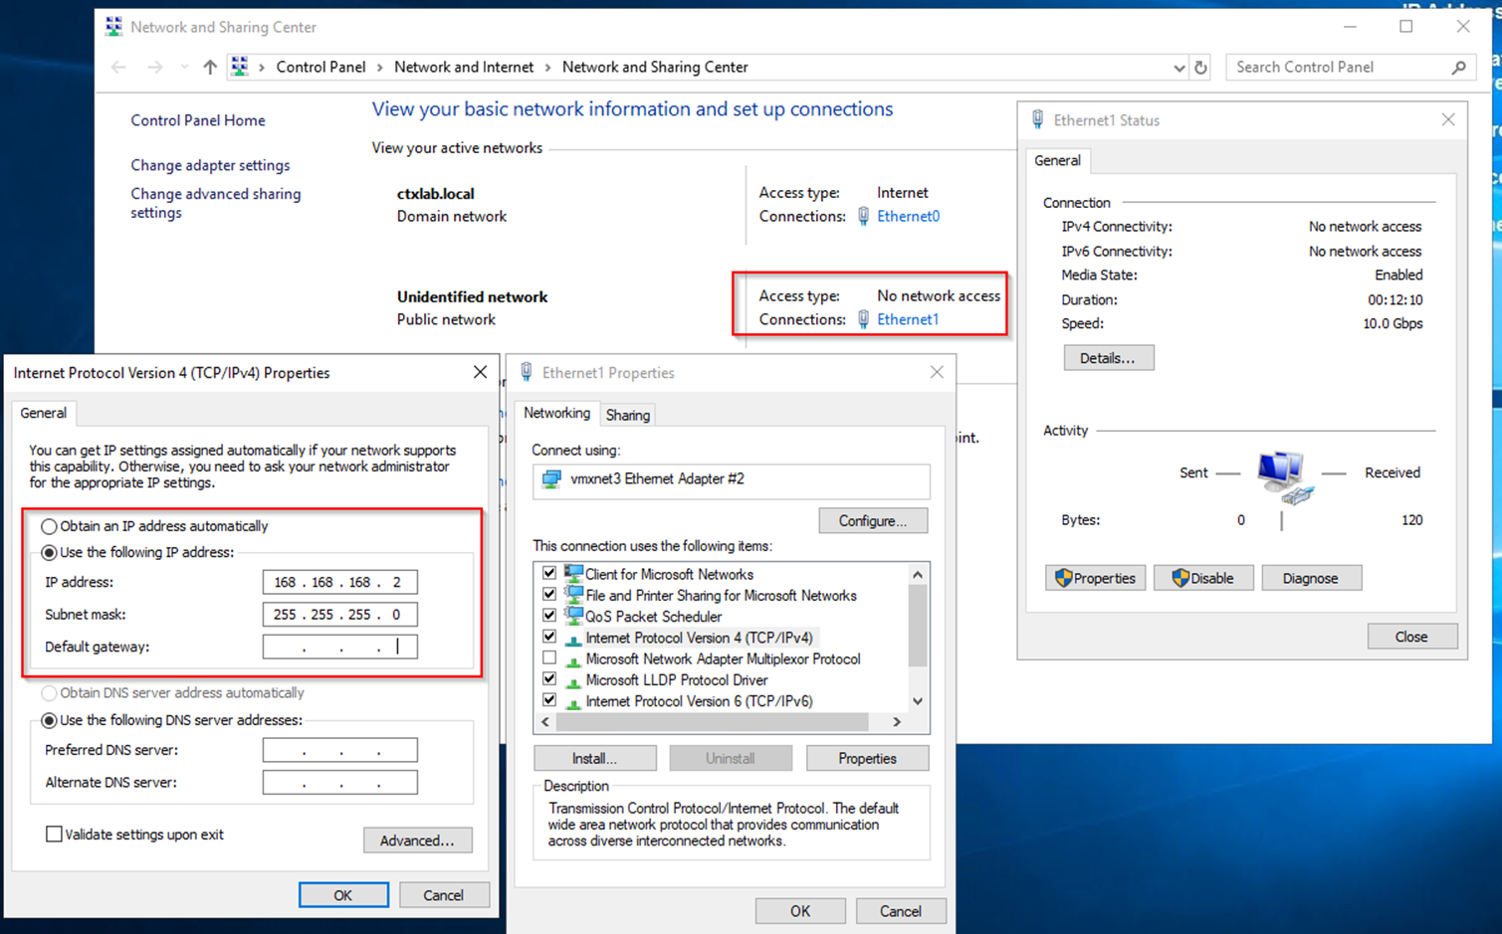Click the Ethernet0 connection icon
Viewport: 1502px width, 934px height.
863,216
